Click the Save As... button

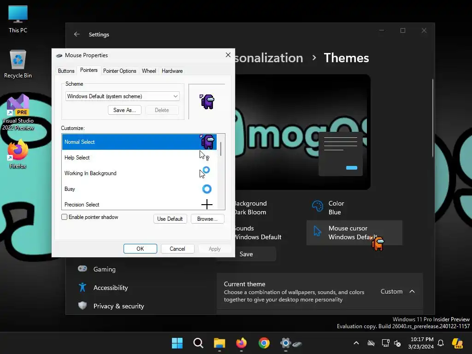(124, 110)
